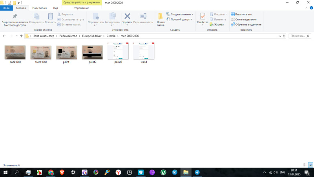Image resolution: width=314 pixels, height=177 pixels.
Task: Switch to details view in status bar
Action: 305,165
